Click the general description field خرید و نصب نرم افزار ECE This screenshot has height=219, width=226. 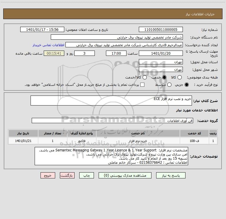coord(111,101)
